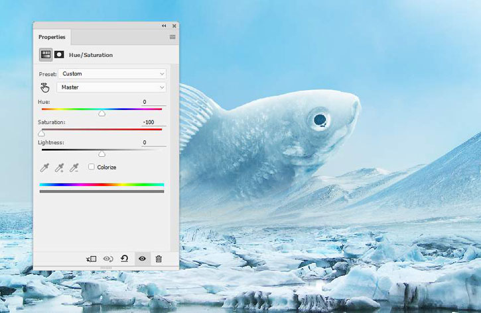This screenshot has width=481, height=313.
Task: Open the Preset dropdown showing Custom
Action: (112, 73)
